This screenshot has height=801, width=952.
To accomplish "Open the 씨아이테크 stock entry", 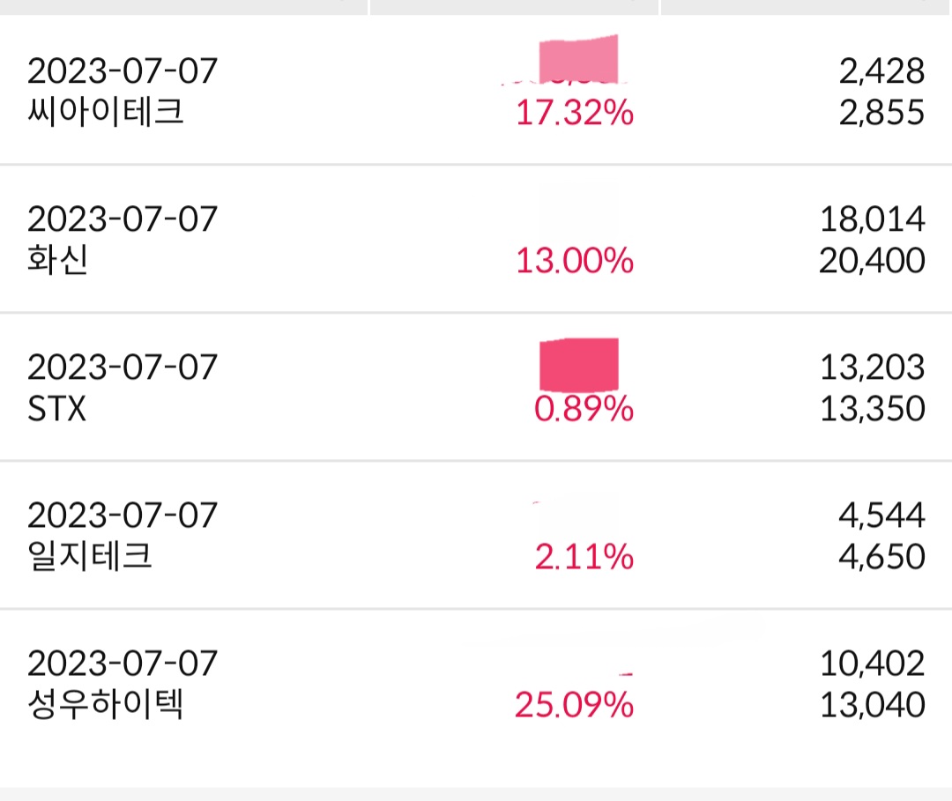I will (x=106, y=114).
